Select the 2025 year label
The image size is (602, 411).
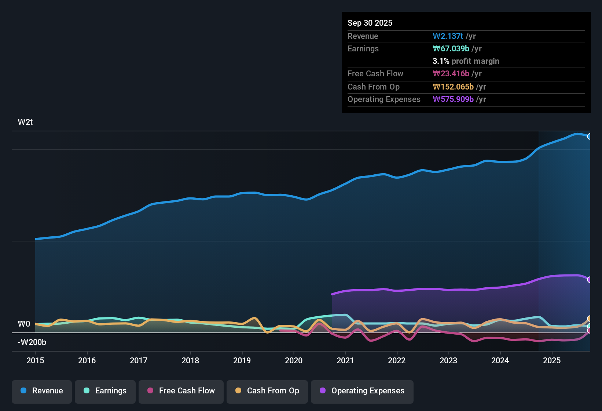(x=552, y=361)
